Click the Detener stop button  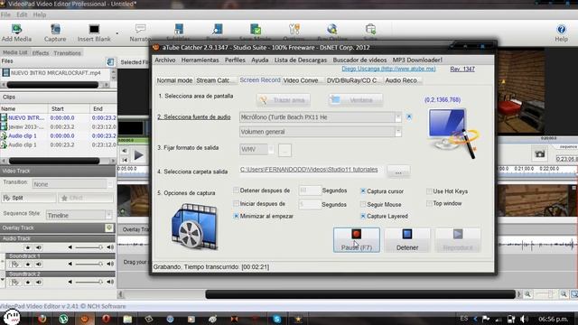pos(407,239)
